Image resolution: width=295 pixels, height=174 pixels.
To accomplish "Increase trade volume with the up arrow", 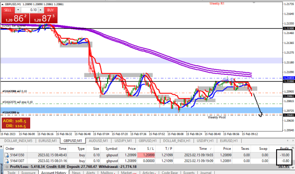I will pos(41,10).
